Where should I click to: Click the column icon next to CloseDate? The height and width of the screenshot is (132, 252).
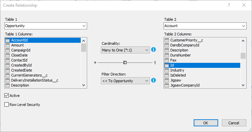8,55
